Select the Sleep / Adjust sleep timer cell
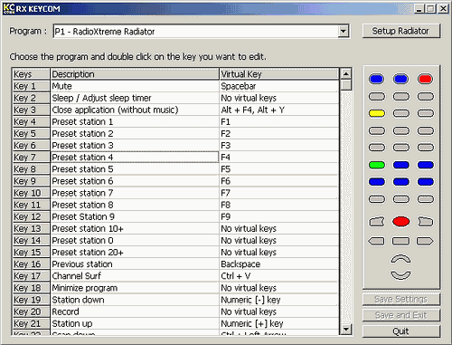The width and height of the screenshot is (452, 345). (x=135, y=98)
